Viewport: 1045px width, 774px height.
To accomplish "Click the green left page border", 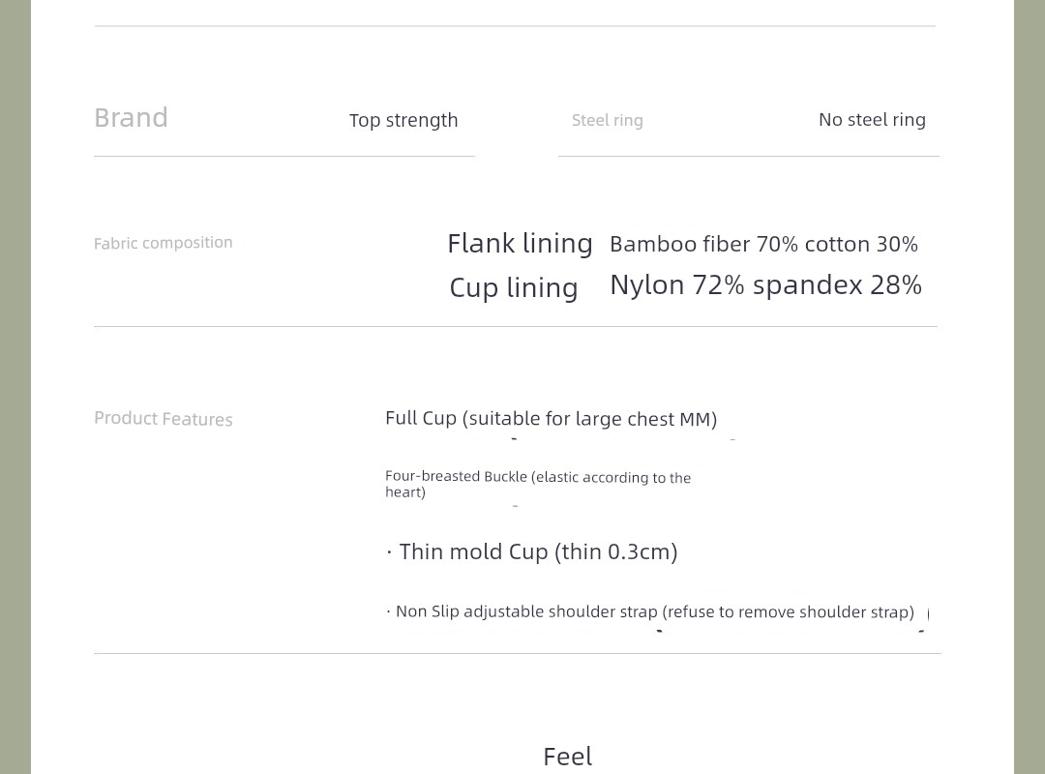I will pyautogui.click(x=15, y=387).
